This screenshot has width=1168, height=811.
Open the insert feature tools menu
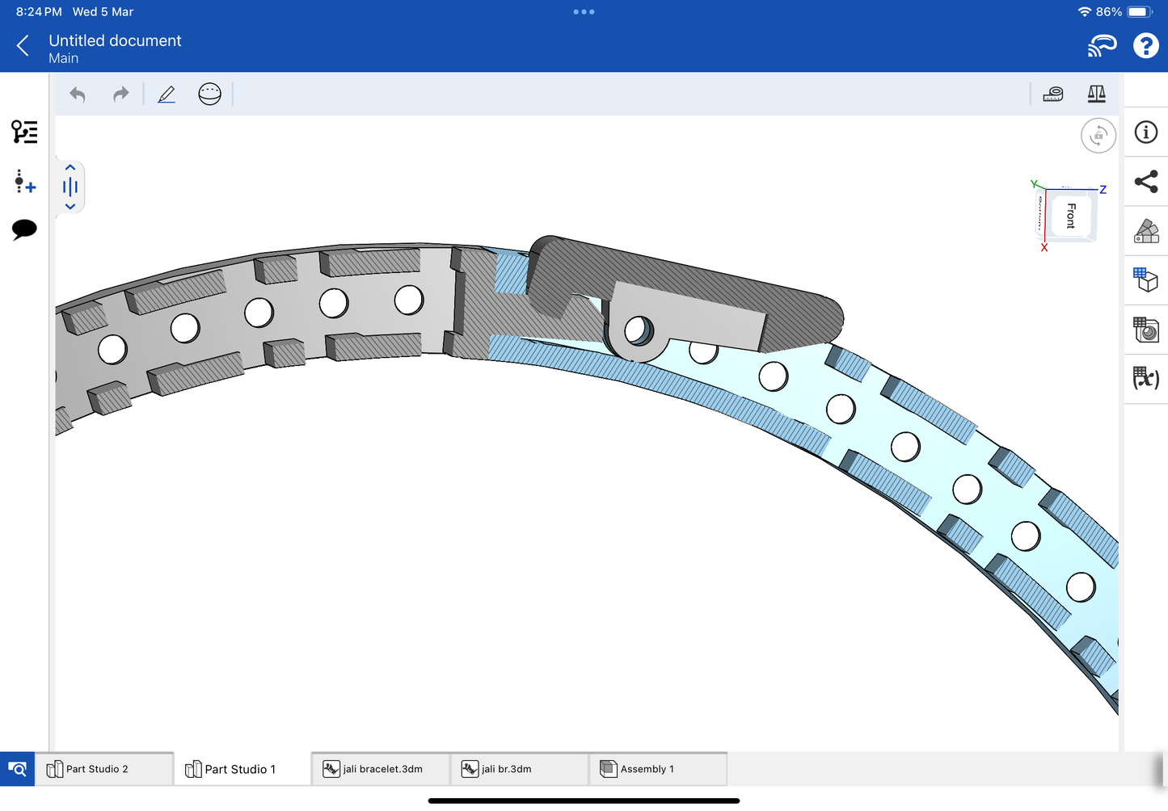click(24, 182)
